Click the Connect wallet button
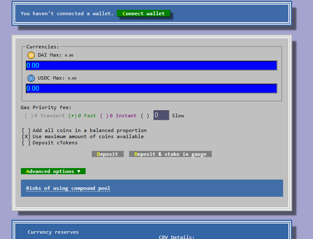 pos(143,14)
